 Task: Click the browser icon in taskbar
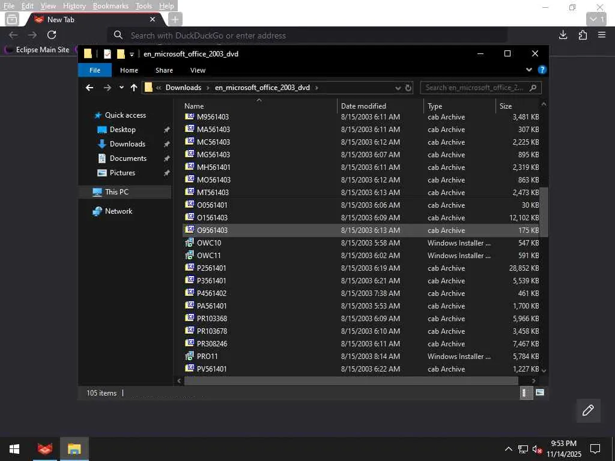(44, 449)
